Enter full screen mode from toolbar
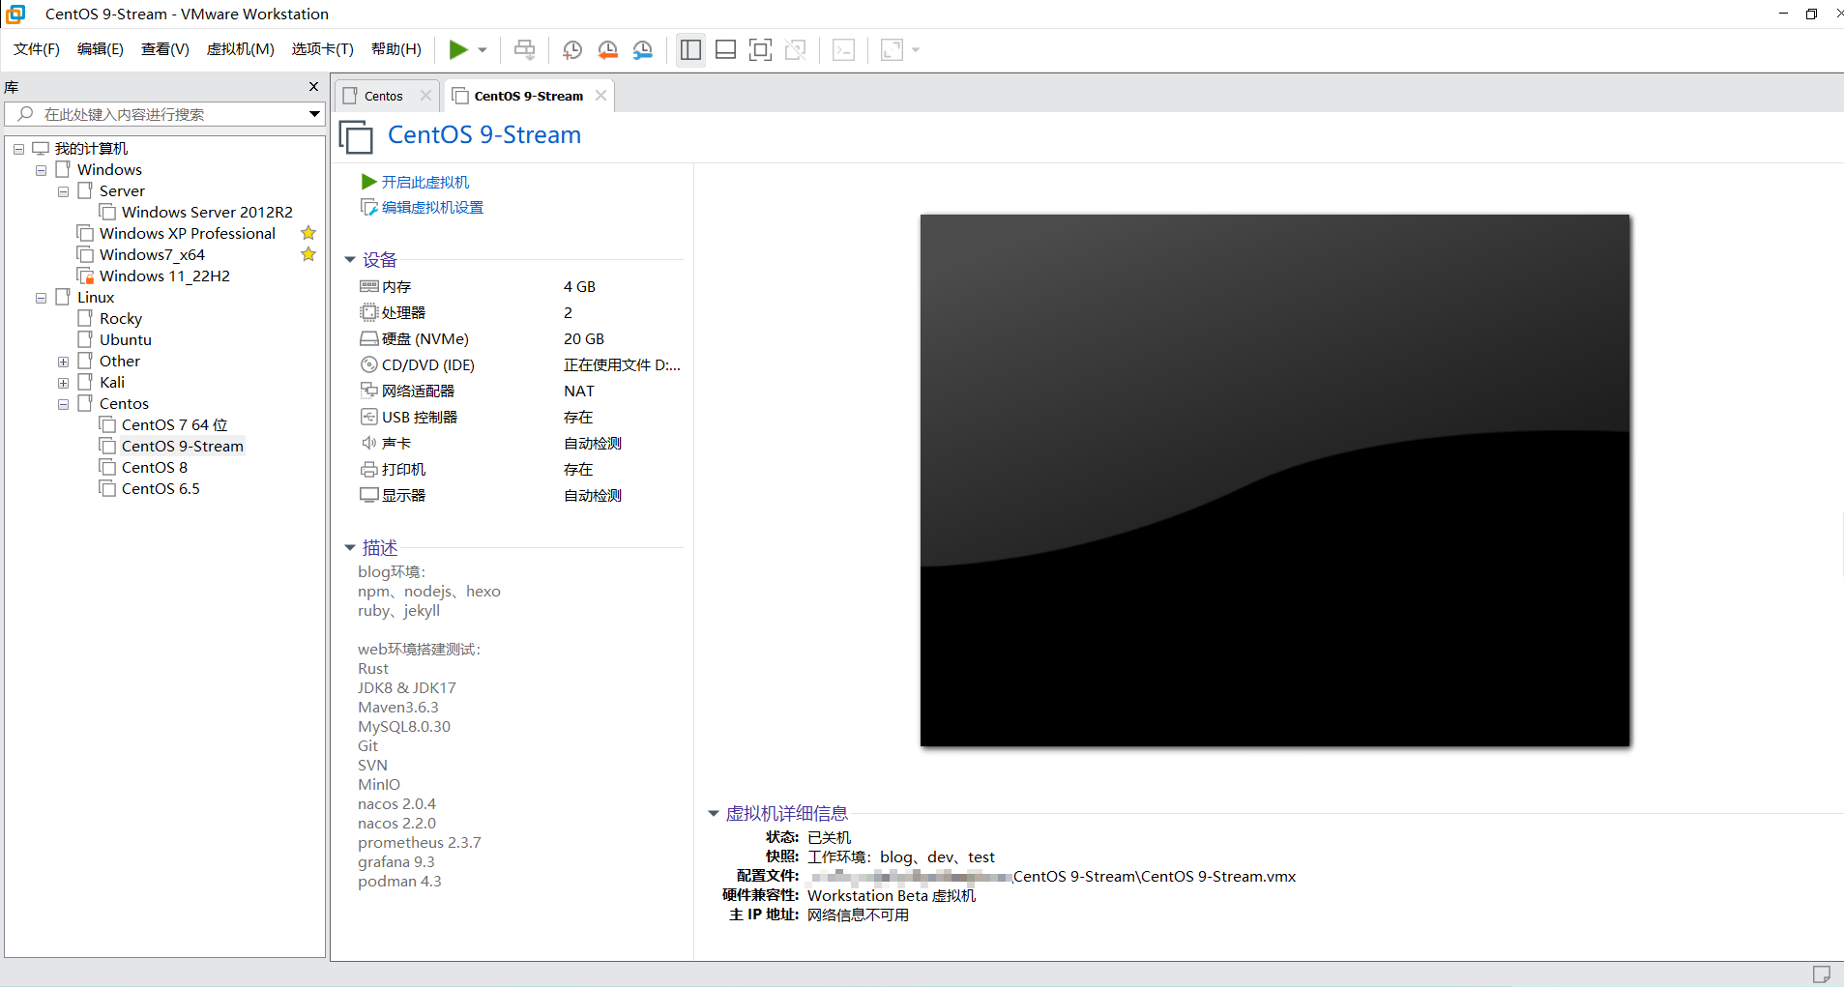1844x987 pixels. click(761, 50)
